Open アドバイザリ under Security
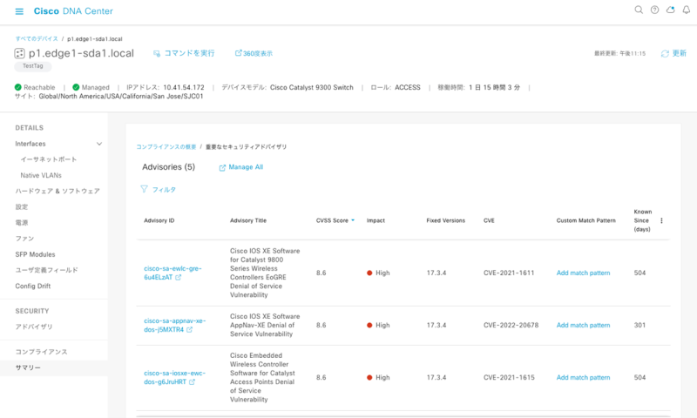 [34, 327]
